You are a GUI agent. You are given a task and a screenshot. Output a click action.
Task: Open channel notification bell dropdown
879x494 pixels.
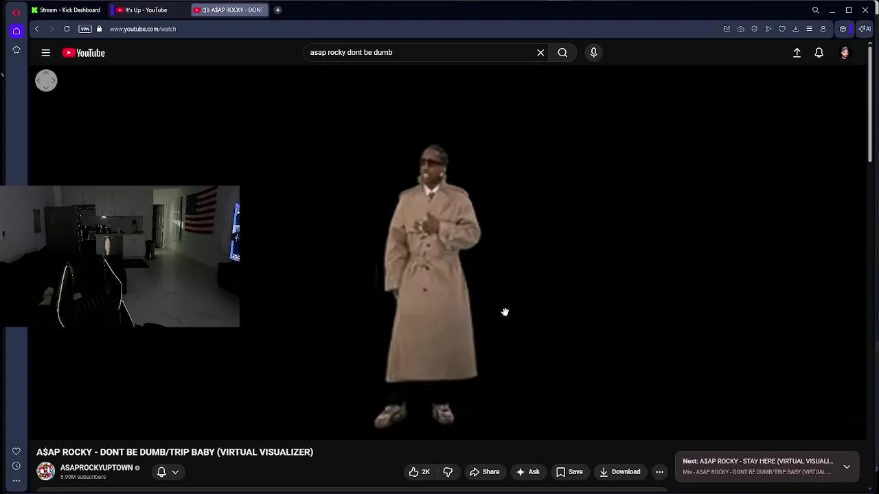[x=168, y=472]
